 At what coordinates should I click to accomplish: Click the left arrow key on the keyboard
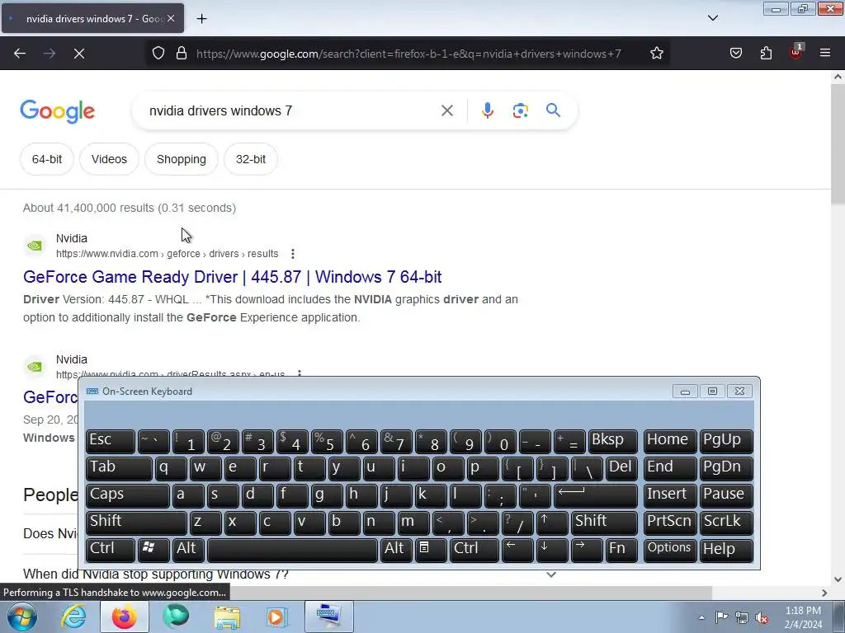tap(517, 550)
